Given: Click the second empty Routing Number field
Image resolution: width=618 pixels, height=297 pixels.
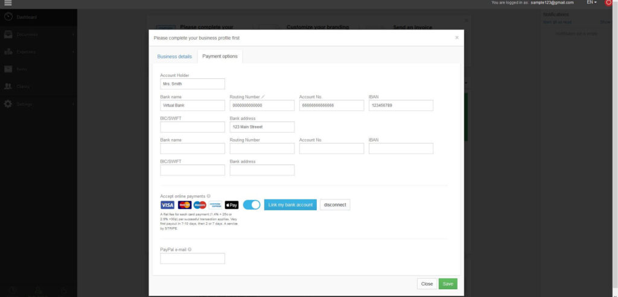Looking at the screenshot, I should (x=262, y=148).
